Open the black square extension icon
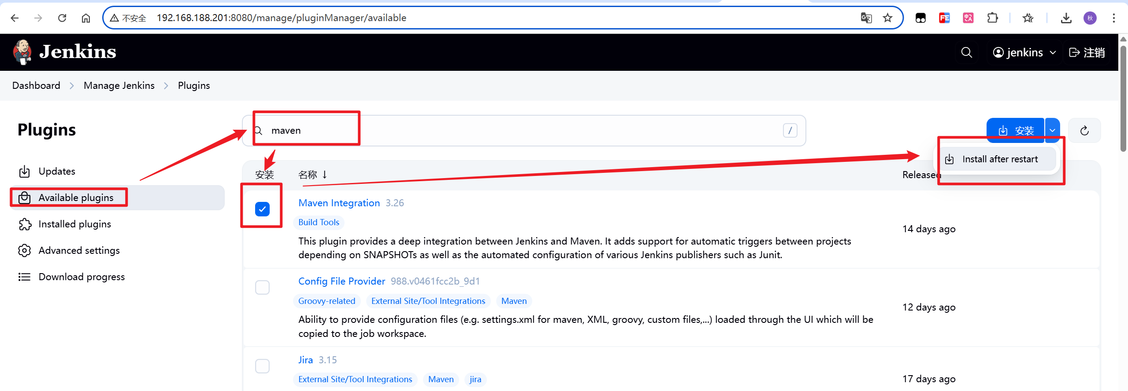The image size is (1128, 391). (x=920, y=18)
